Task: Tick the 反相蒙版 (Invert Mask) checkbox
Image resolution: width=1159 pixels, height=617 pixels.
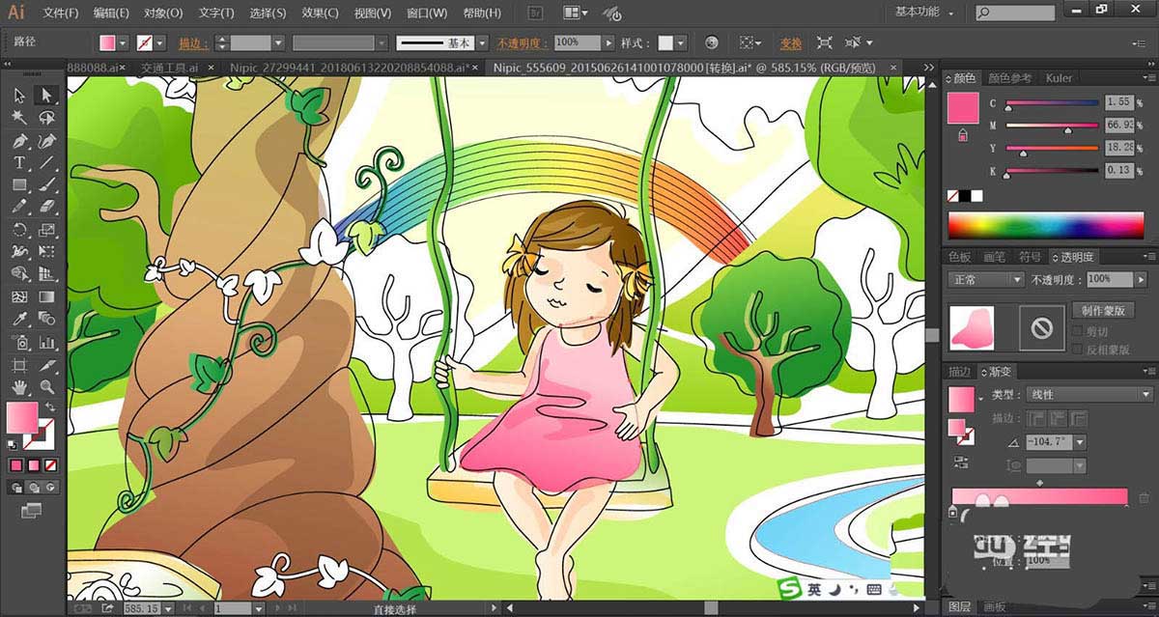Action: coord(1077,350)
